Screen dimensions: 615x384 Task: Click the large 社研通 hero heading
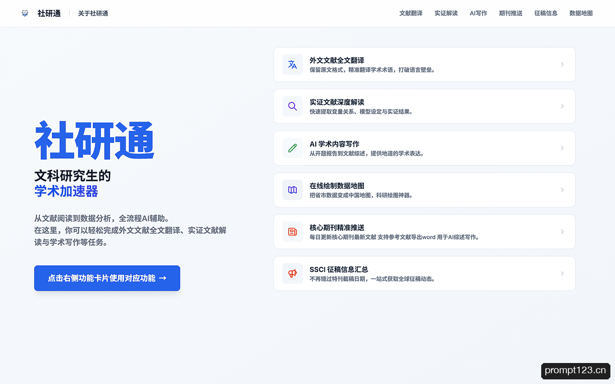point(94,141)
